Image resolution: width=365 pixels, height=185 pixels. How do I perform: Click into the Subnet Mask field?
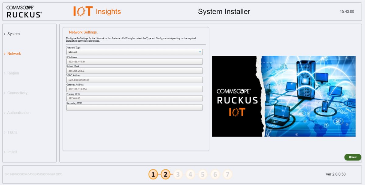[134, 70]
